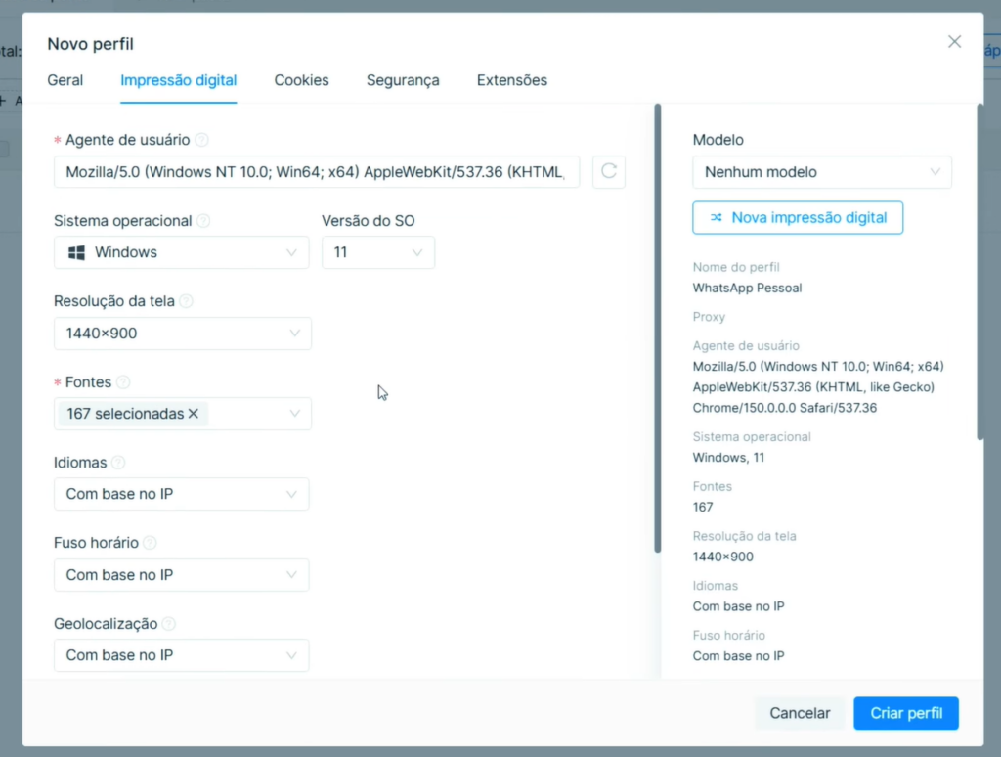Click the Windows logo in OS dropdown
Image resolution: width=1001 pixels, height=757 pixels.
76,252
